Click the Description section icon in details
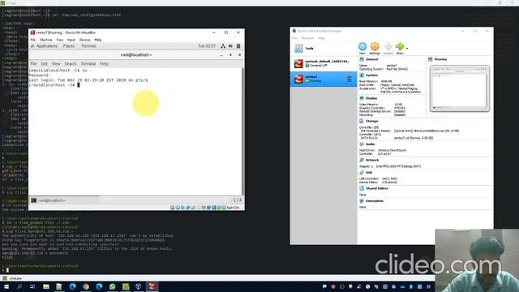The height and width of the screenshot is (292, 519). (x=362, y=201)
